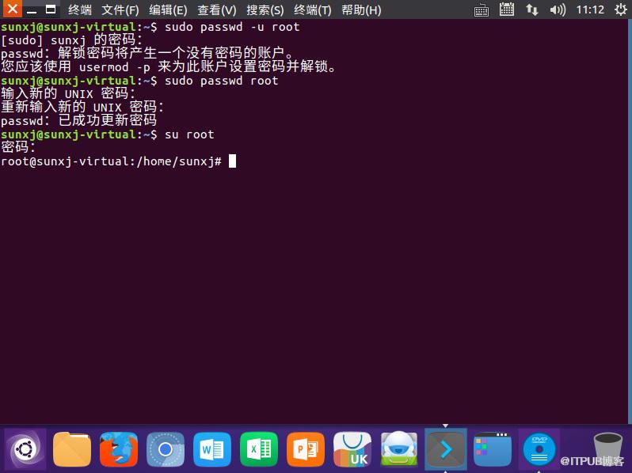Click the '重新输入新的 UNIX 密码:' line

(x=82, y=107)
